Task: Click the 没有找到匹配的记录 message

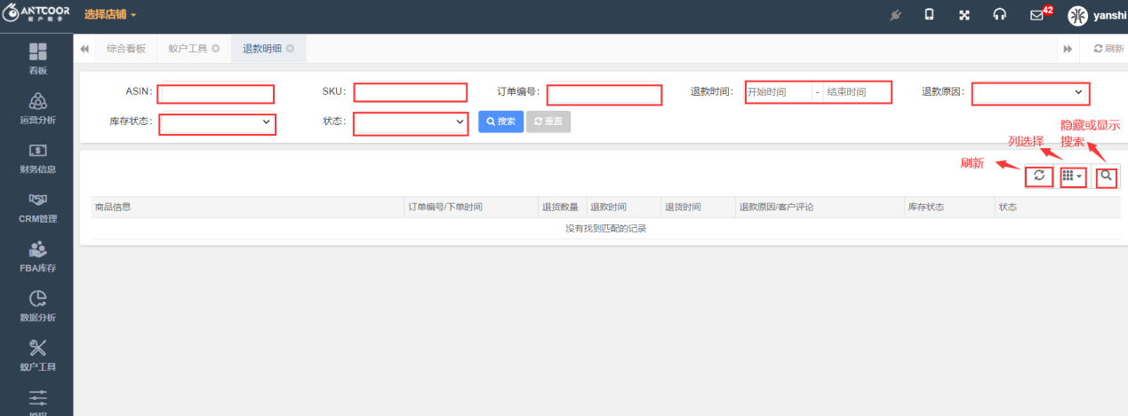Action: coord(605,228)
